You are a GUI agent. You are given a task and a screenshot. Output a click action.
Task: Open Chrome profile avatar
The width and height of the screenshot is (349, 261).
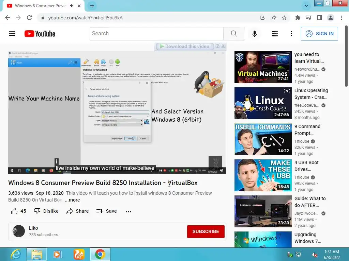[x=331, y=18]
